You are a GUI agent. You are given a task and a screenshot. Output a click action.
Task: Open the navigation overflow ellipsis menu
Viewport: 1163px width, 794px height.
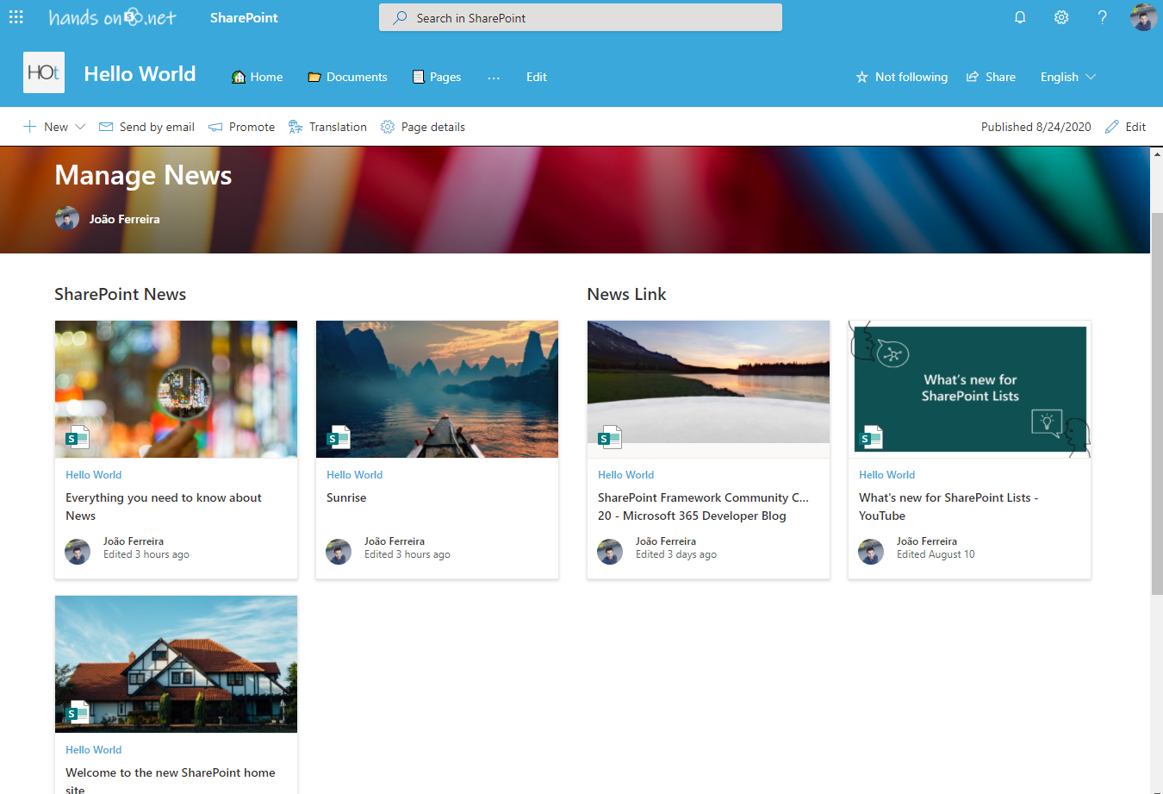click(x=494, y=77)
